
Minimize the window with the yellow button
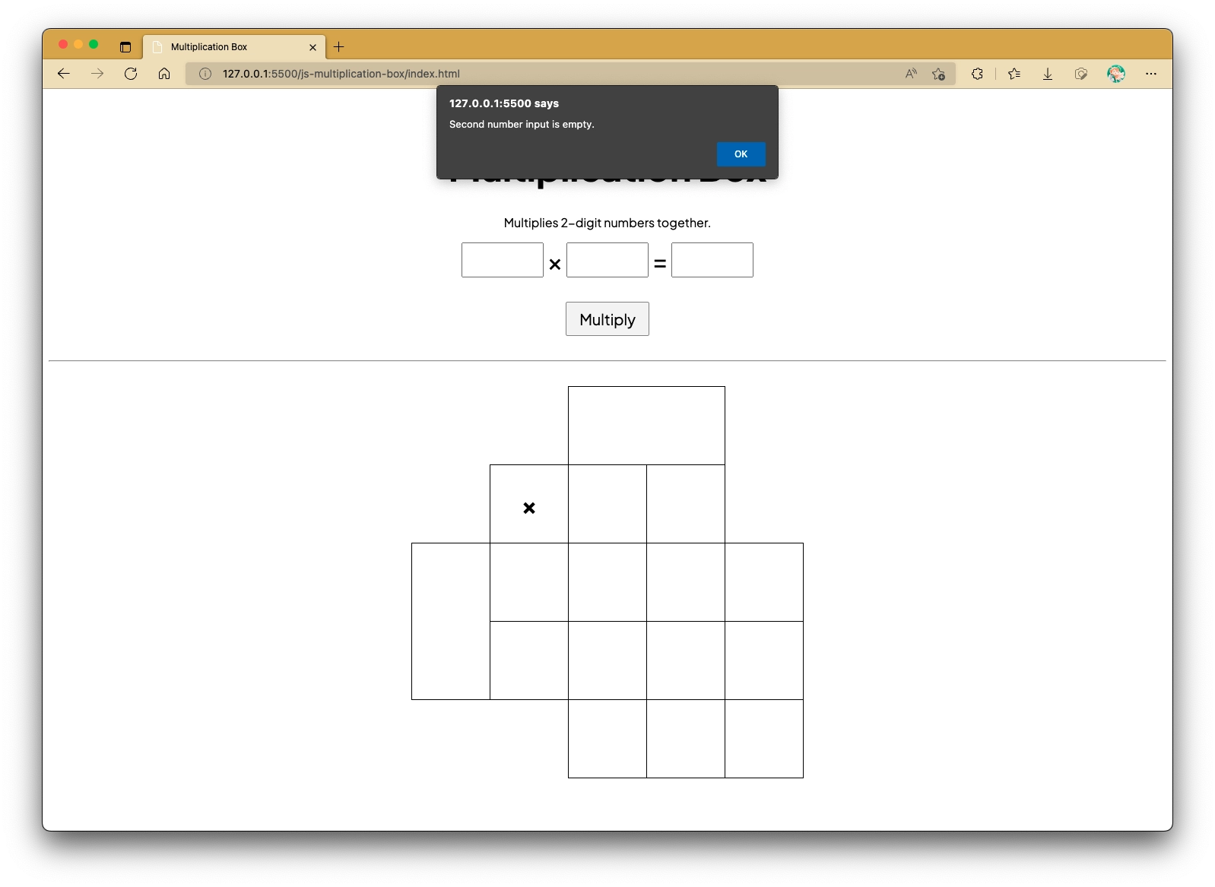(78, 44)
